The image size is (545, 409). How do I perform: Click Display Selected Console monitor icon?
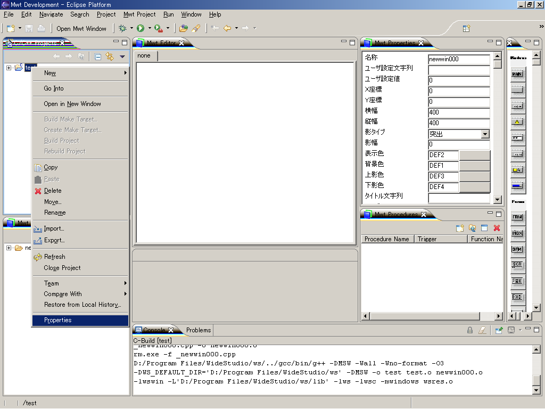(511, 330)
